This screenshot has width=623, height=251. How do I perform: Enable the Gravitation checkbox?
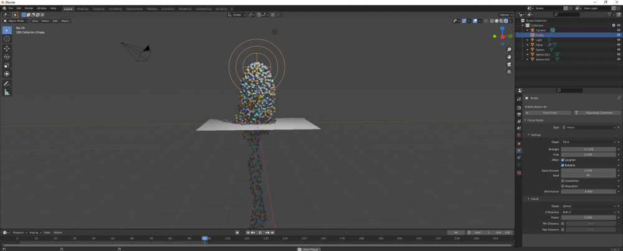[563, 181]
